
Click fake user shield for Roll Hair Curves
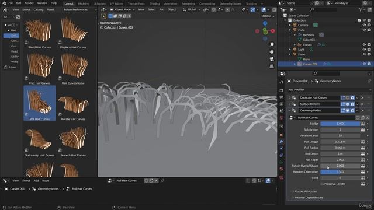point(358,118)
